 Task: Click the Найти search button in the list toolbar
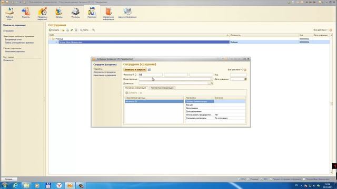coord(84,30)
